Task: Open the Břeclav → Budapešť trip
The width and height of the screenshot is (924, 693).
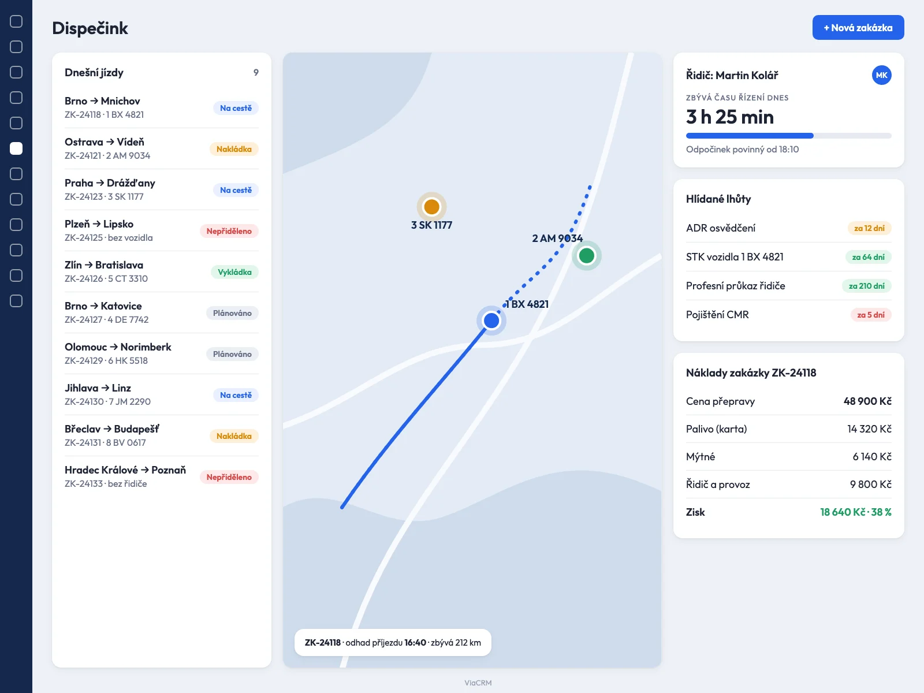Action: coord(162,436)
